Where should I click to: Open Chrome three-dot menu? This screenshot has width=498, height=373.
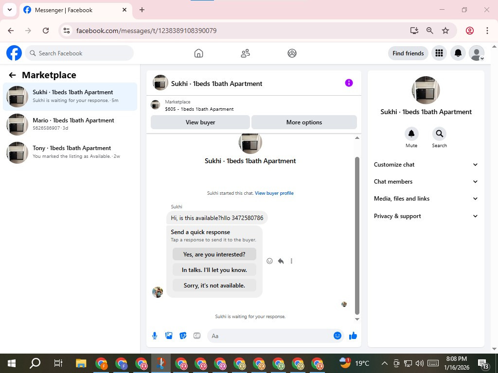(487, 31)
